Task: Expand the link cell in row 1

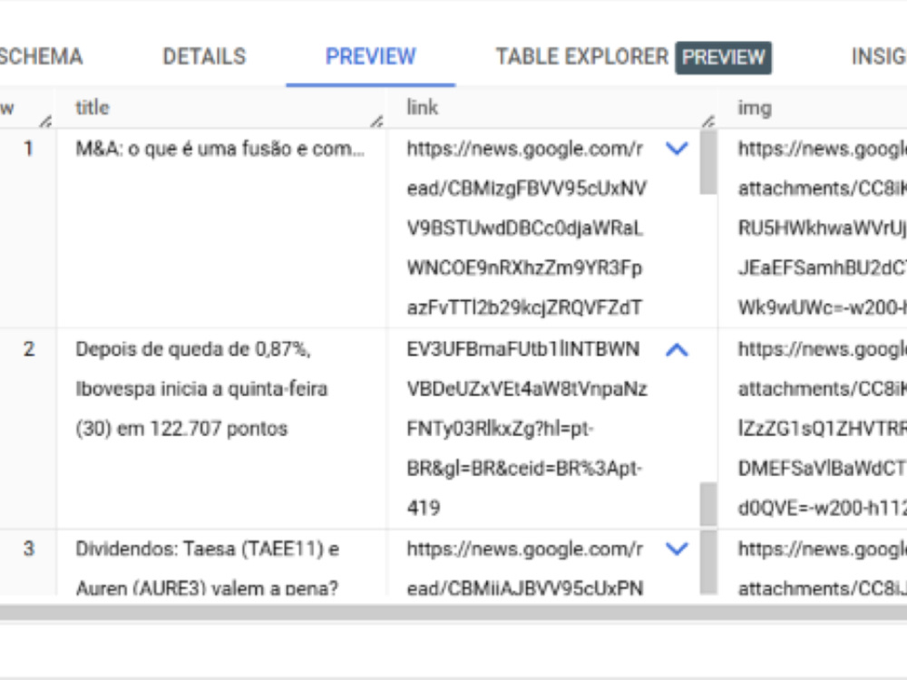Action: tap(677, 149)
